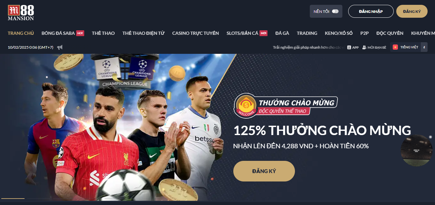
Task: Click the HOT badge next to Bóng Đá Saba
Action: point(80,33)
